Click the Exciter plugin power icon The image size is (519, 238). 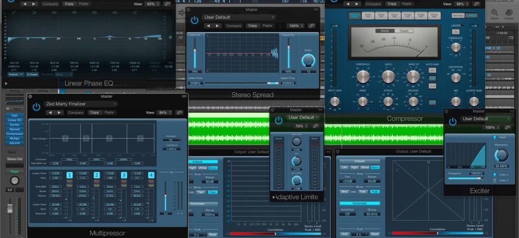click(452, 121)
